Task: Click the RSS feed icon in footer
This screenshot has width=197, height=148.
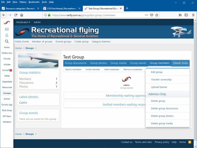Action: click(190, 142)
